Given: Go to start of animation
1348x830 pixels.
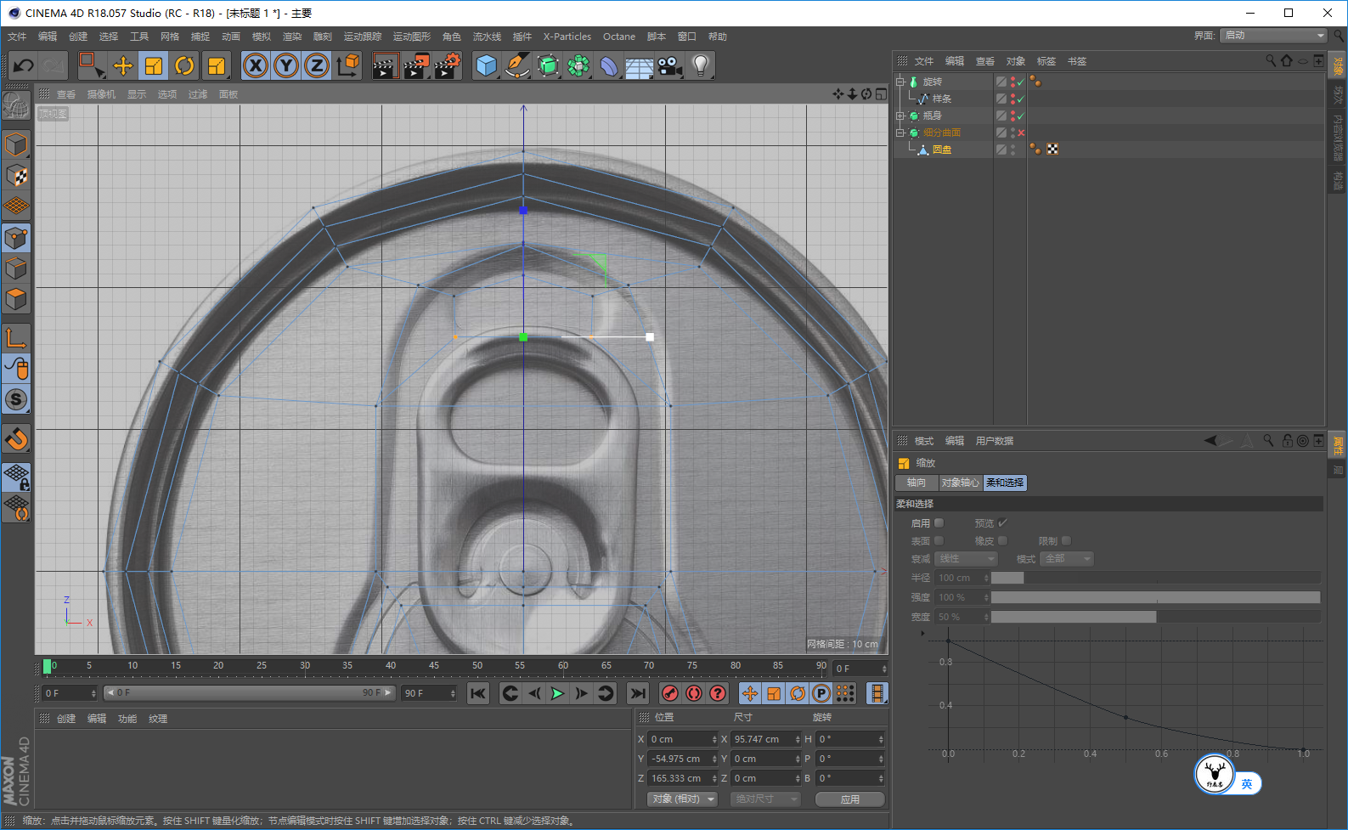Looking at the screenshot, I should click(x=478, y=693).
